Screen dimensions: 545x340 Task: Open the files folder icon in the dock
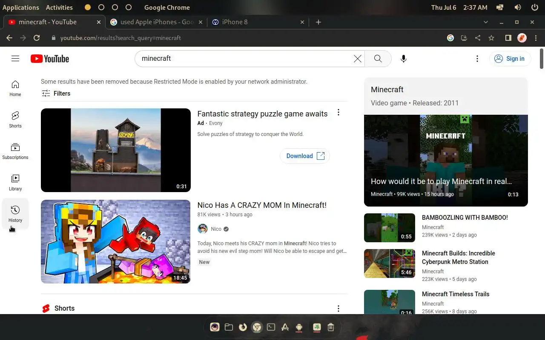(x=229, y=327)
